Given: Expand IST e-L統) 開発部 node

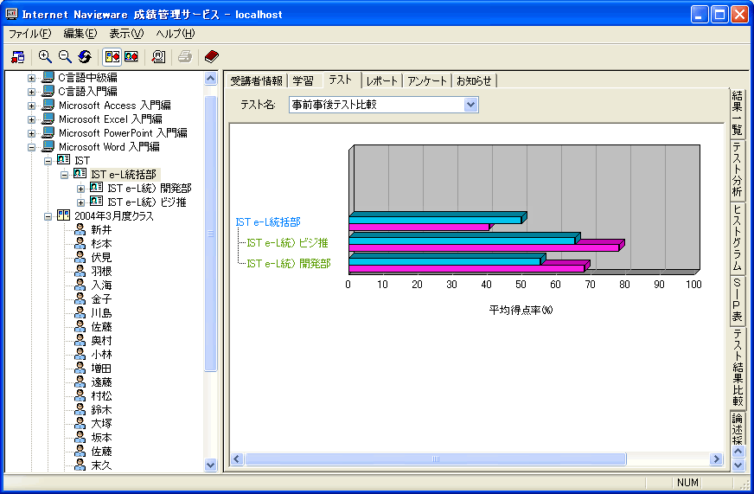Looking at the screenshot, I should click(x=80, y=189).
